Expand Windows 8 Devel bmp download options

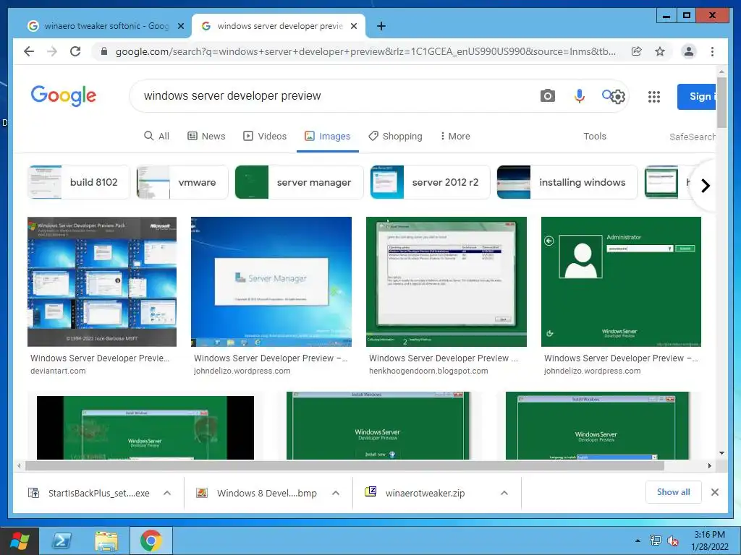pos(336,493)
